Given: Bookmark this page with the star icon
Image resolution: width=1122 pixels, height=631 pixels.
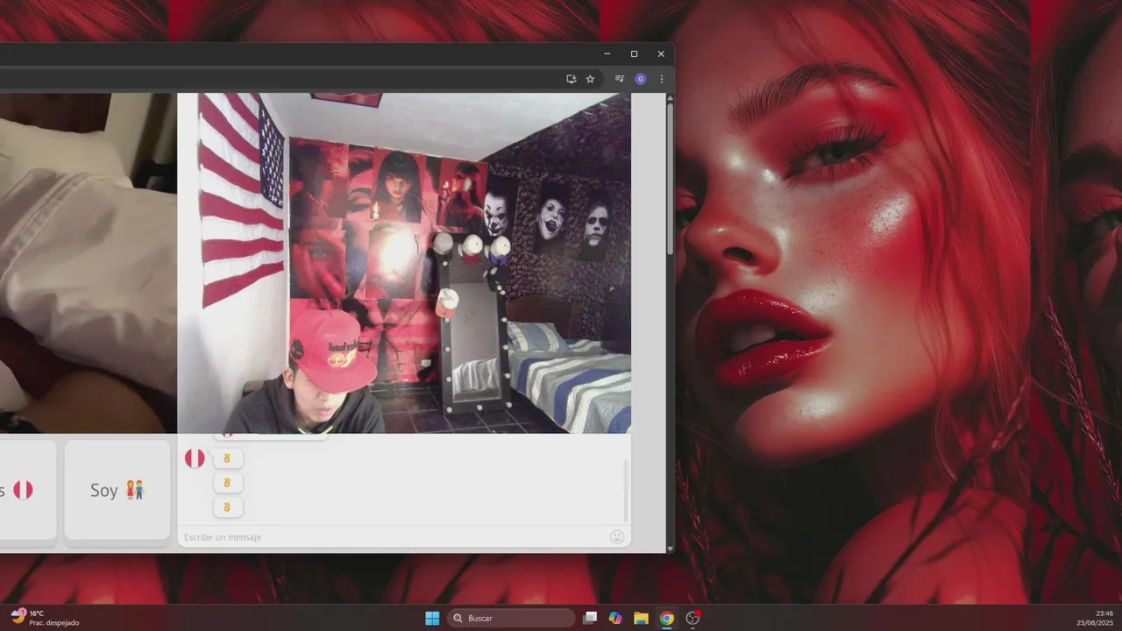Looking at the screenshot, I should click(x=590, y=79).
